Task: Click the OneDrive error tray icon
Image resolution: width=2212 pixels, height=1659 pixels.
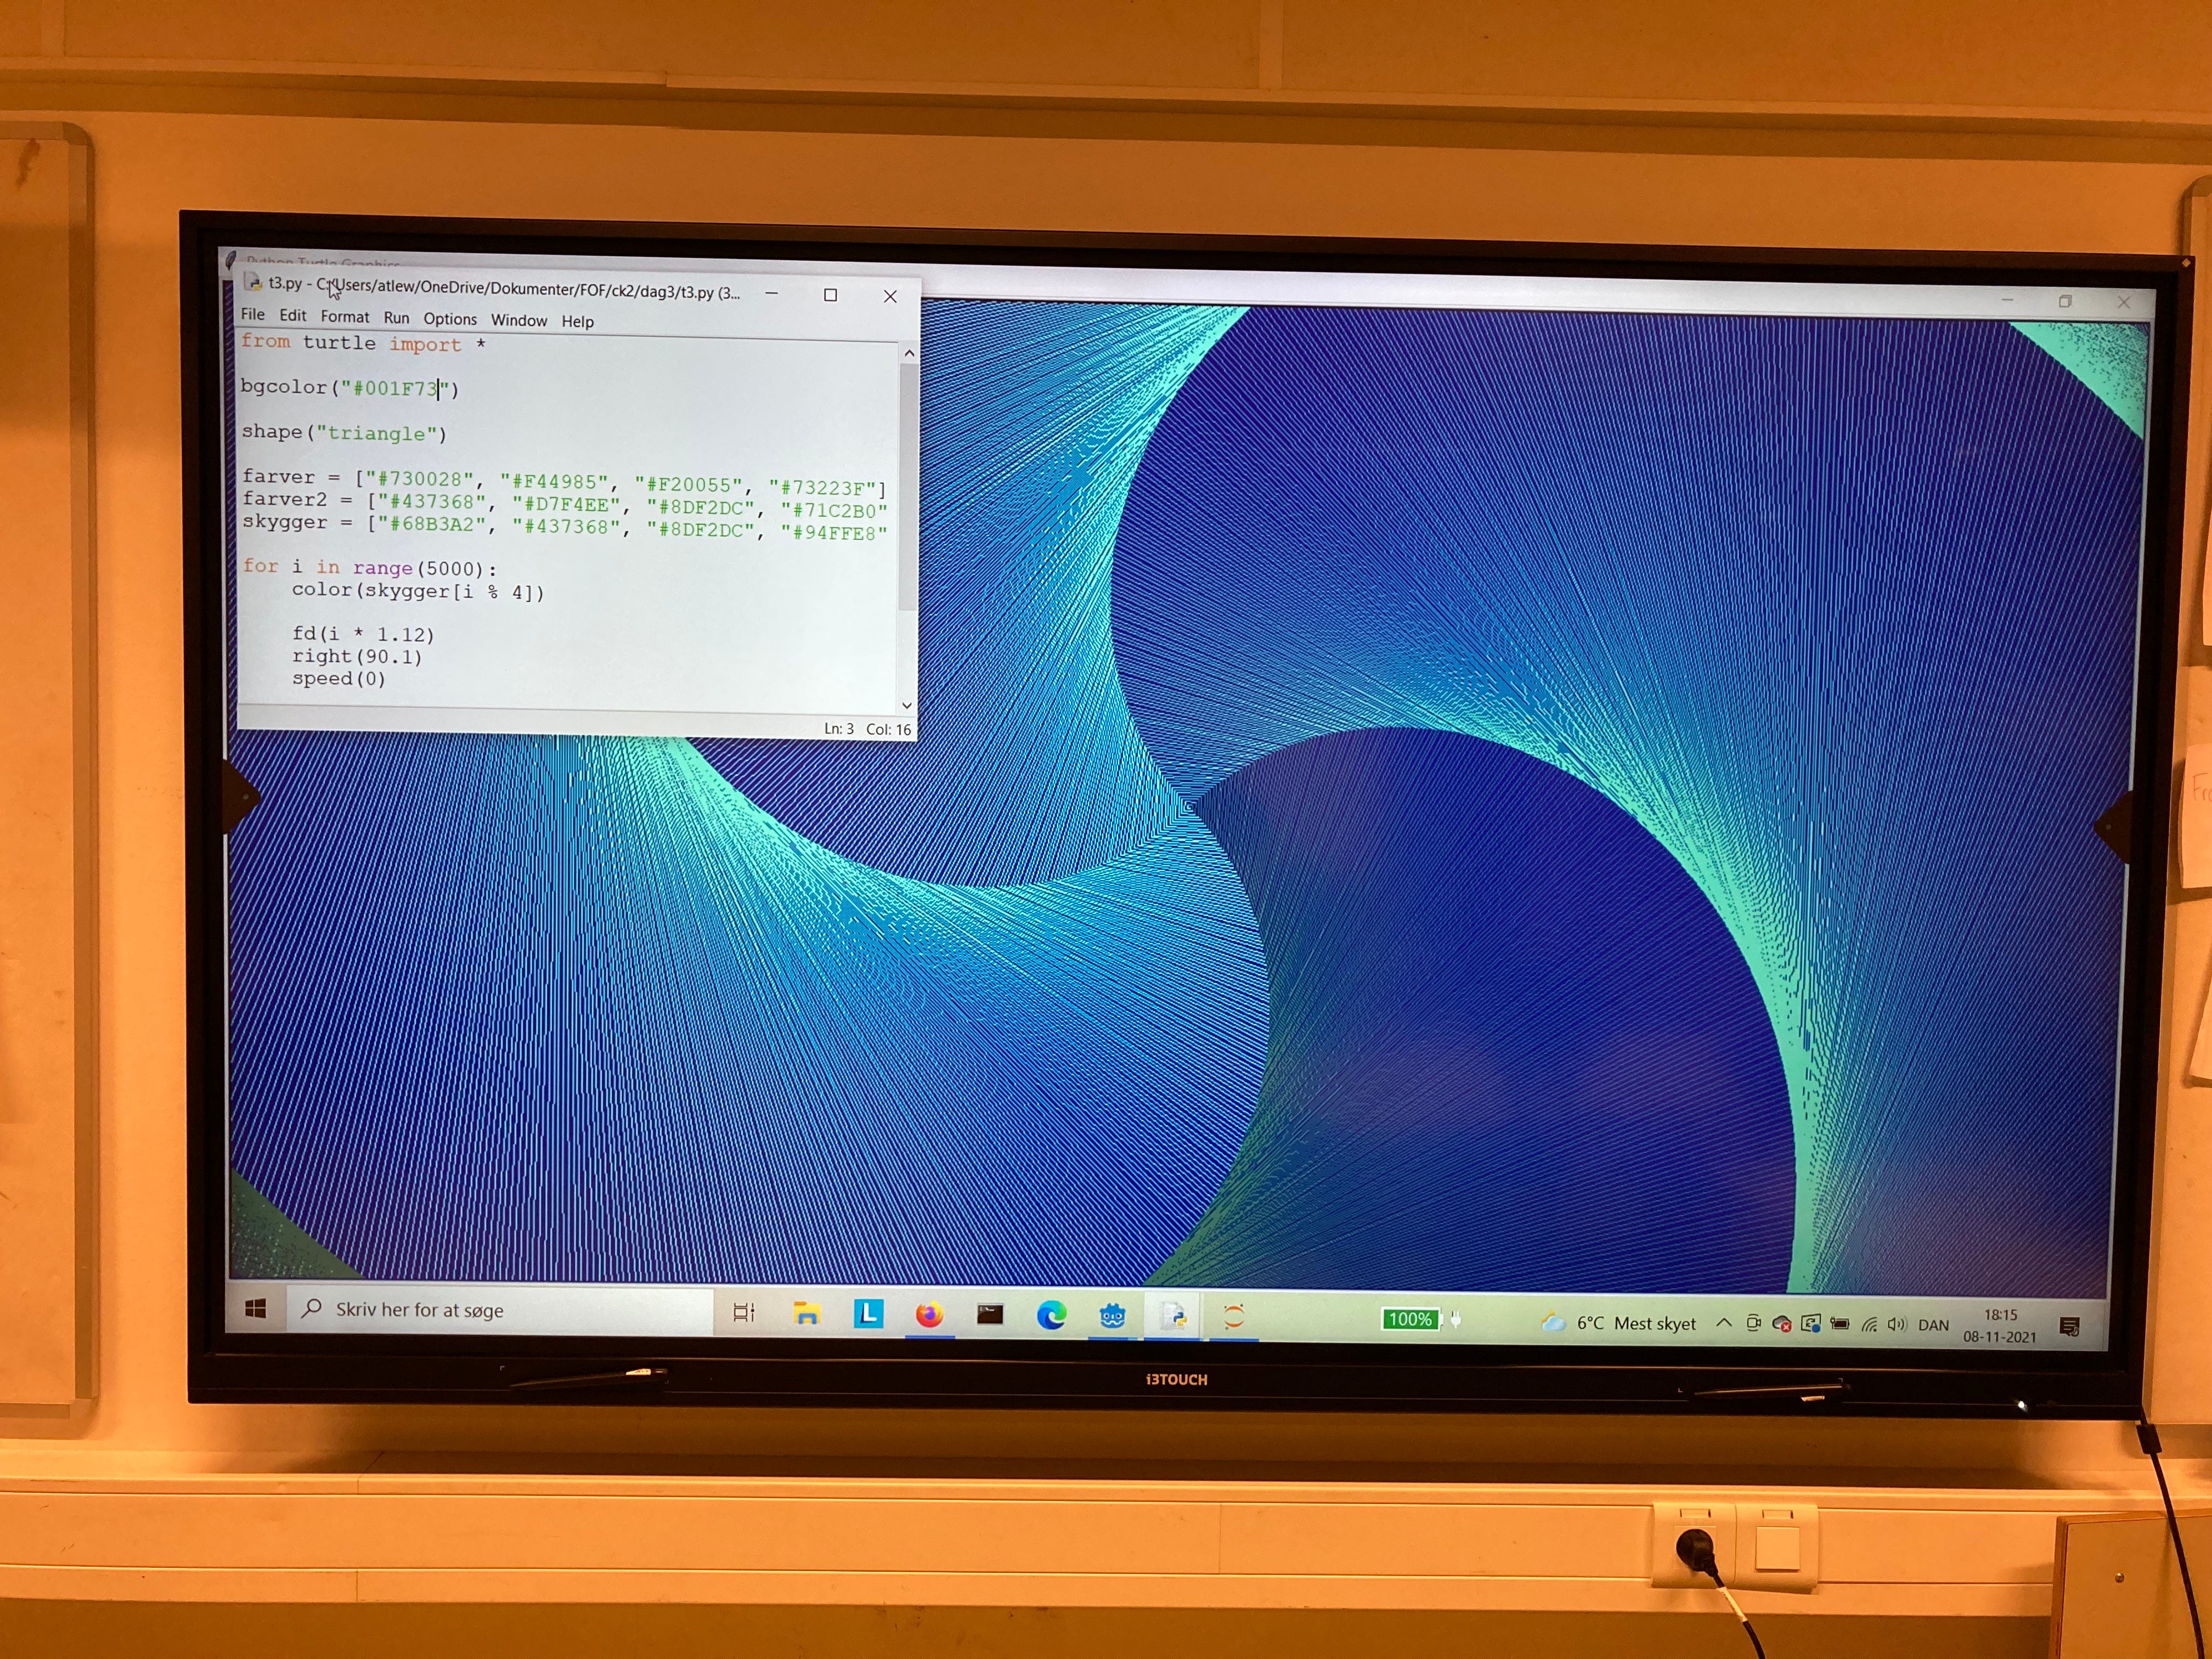Action: click(x=1781, y=1324)
